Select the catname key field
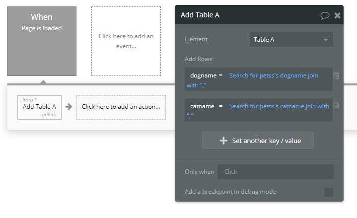 (x=202, y=106)
